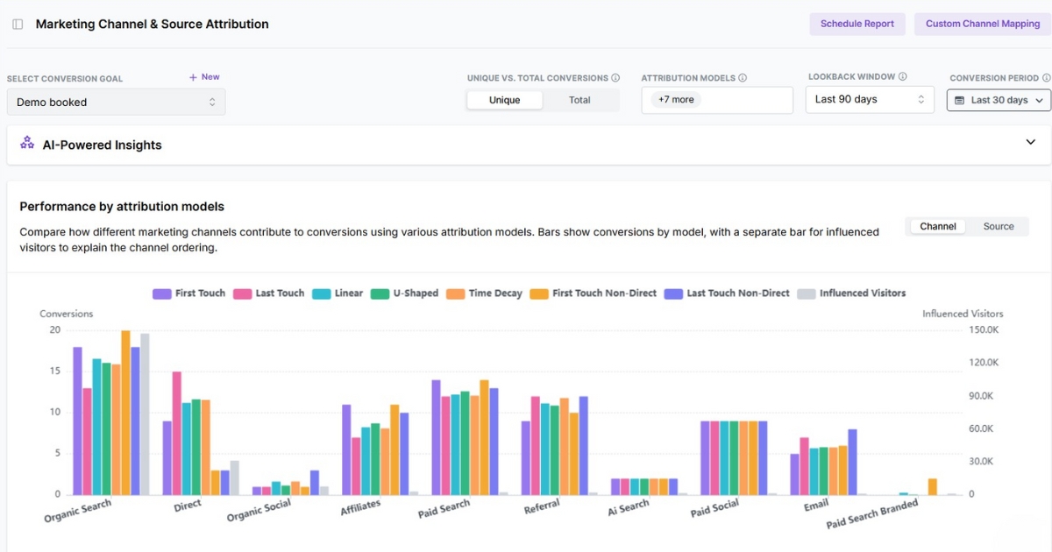Select the Channel tab
Viewport: 1052px width, 552px height.
pos(937,226)
